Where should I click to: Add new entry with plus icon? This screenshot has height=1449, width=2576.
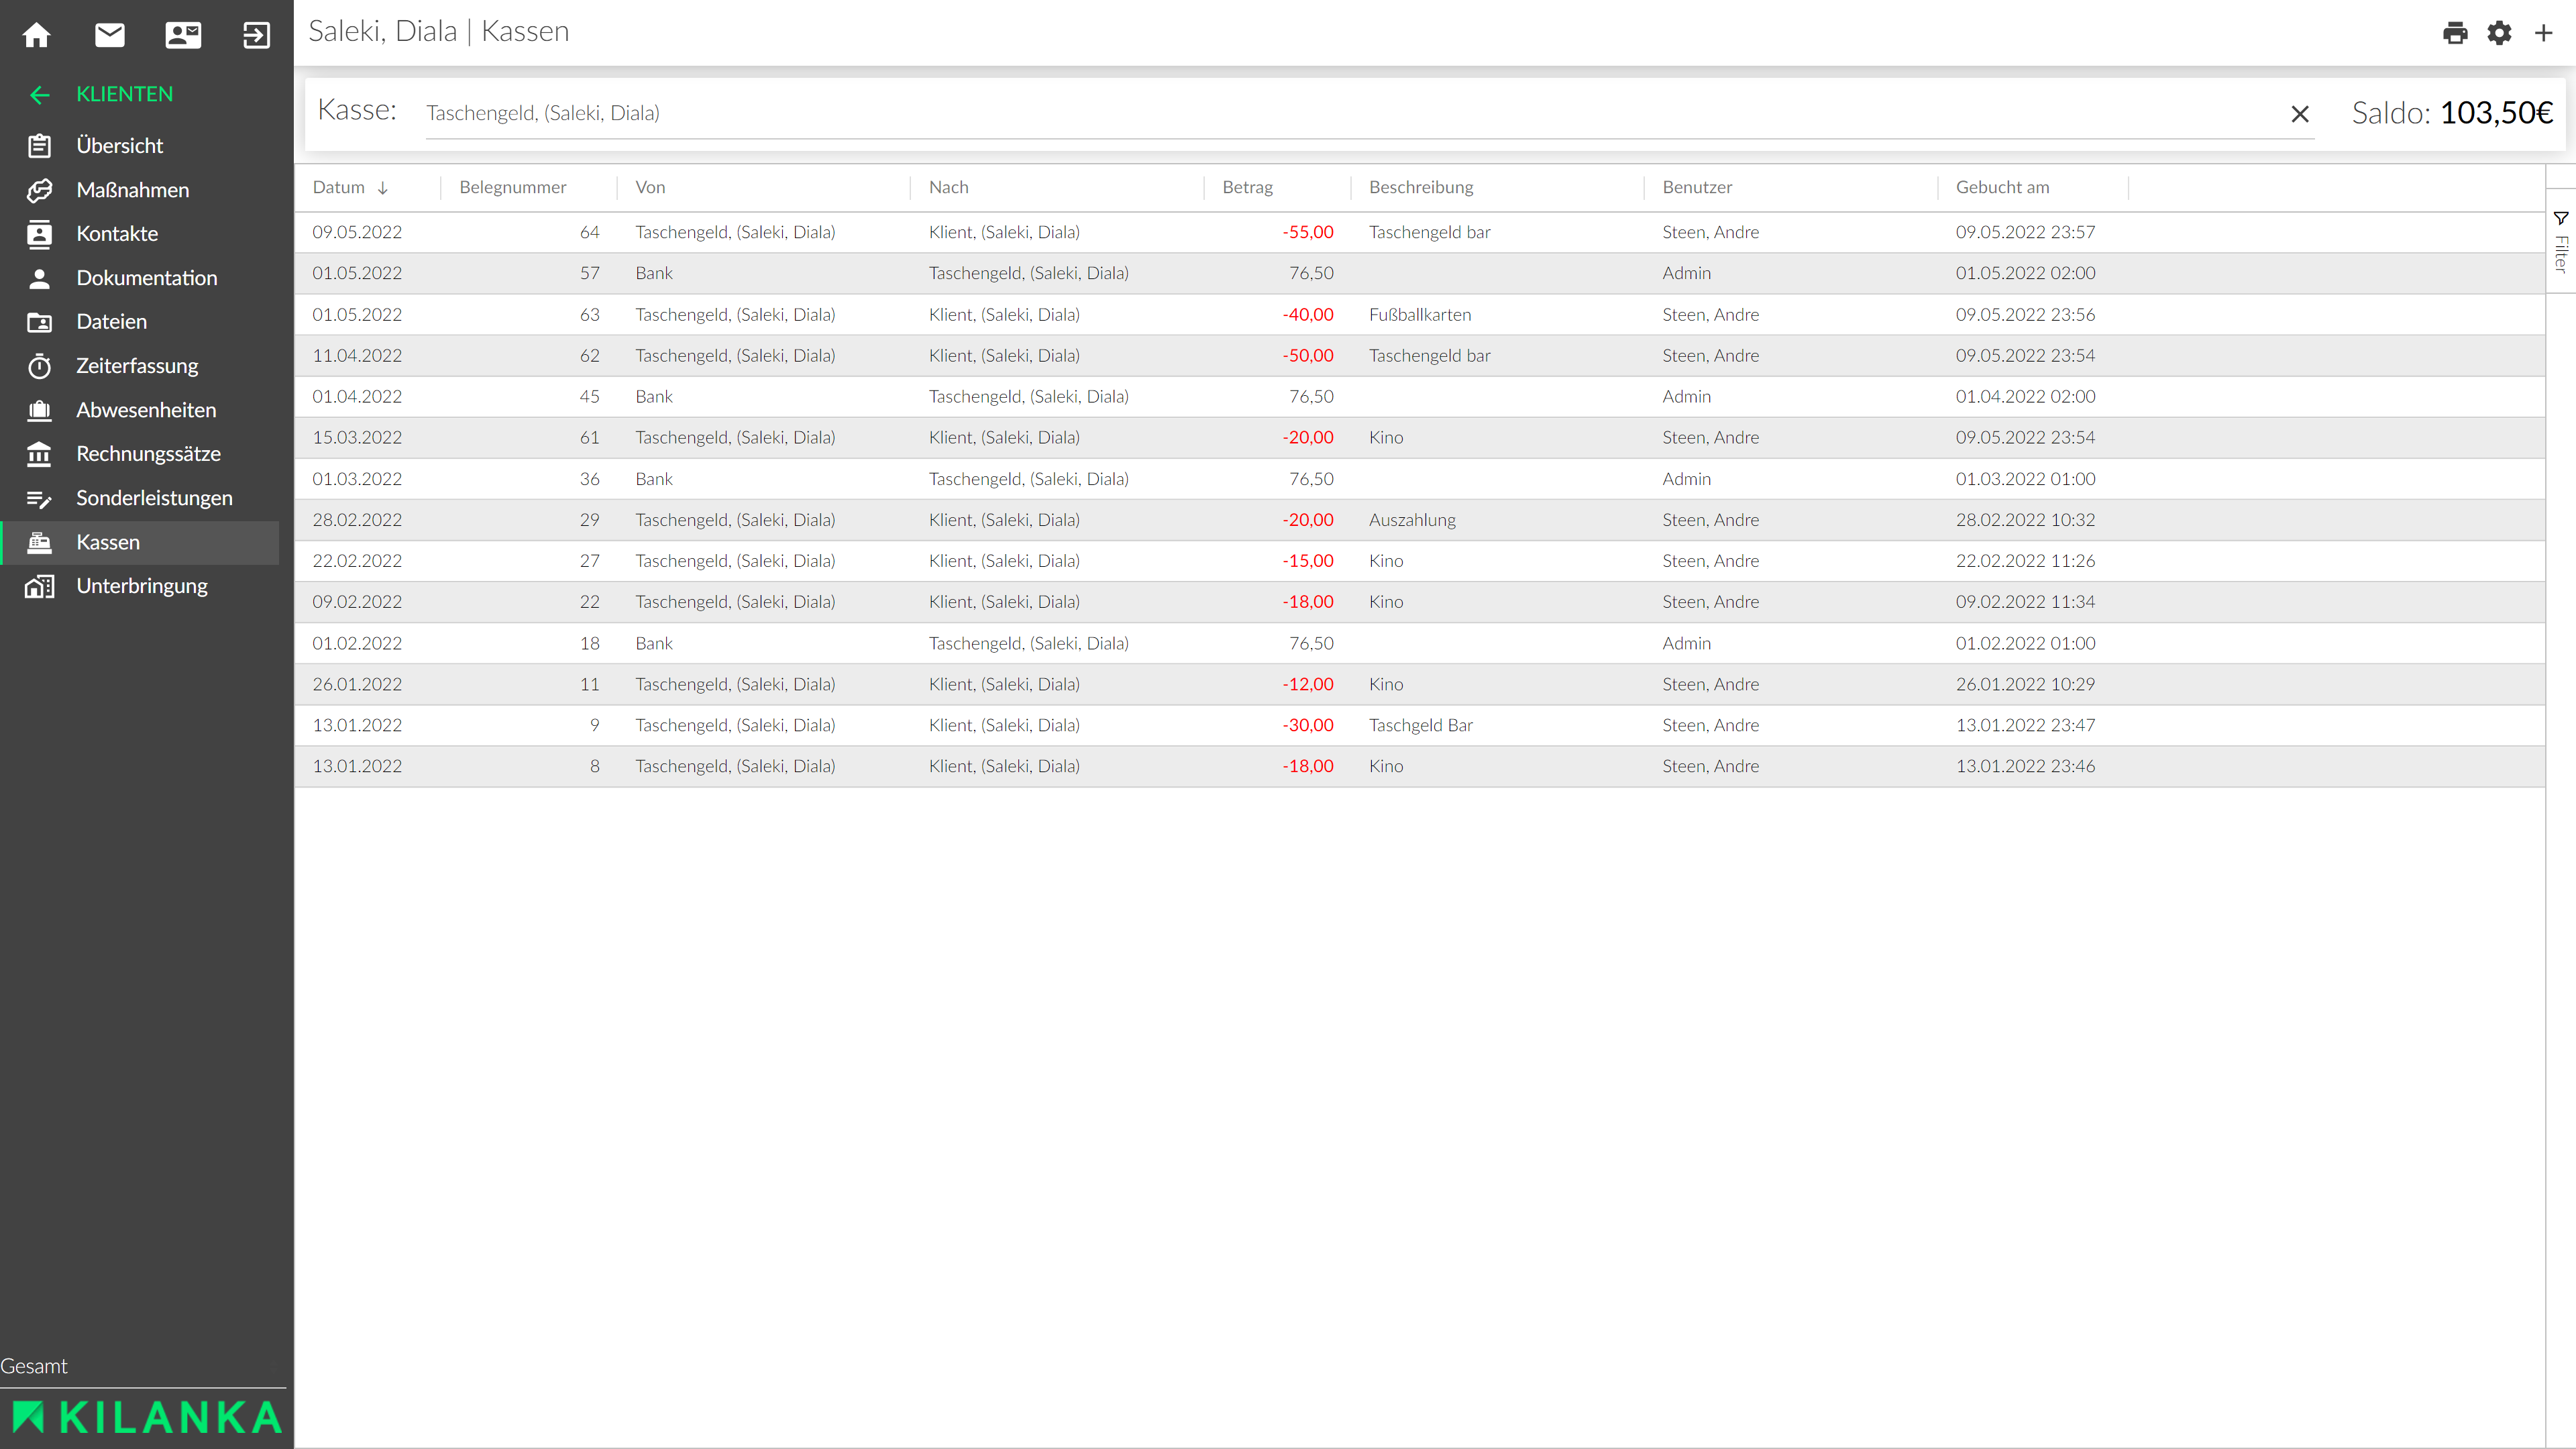[x=2543, y=33]
